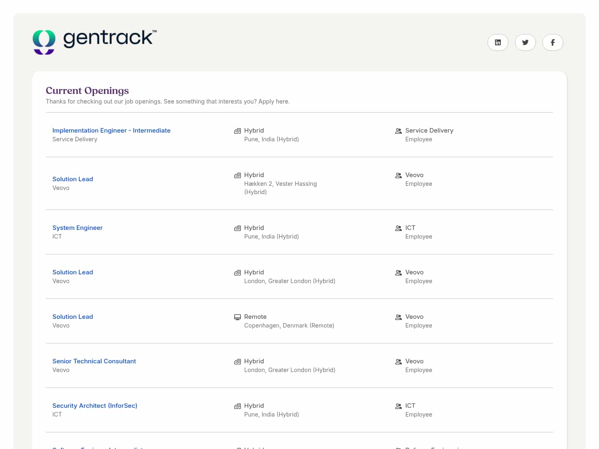Click the 'Copenhagen, Denmark (Remote)' location text
Viewport: 599px width, 449px height.
click(289, 326)
